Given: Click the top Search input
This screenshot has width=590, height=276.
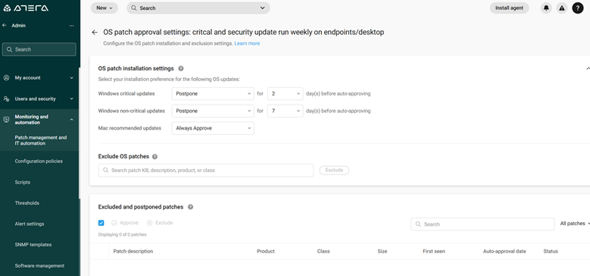Looking at the screenshot, I should coord(198,8).
